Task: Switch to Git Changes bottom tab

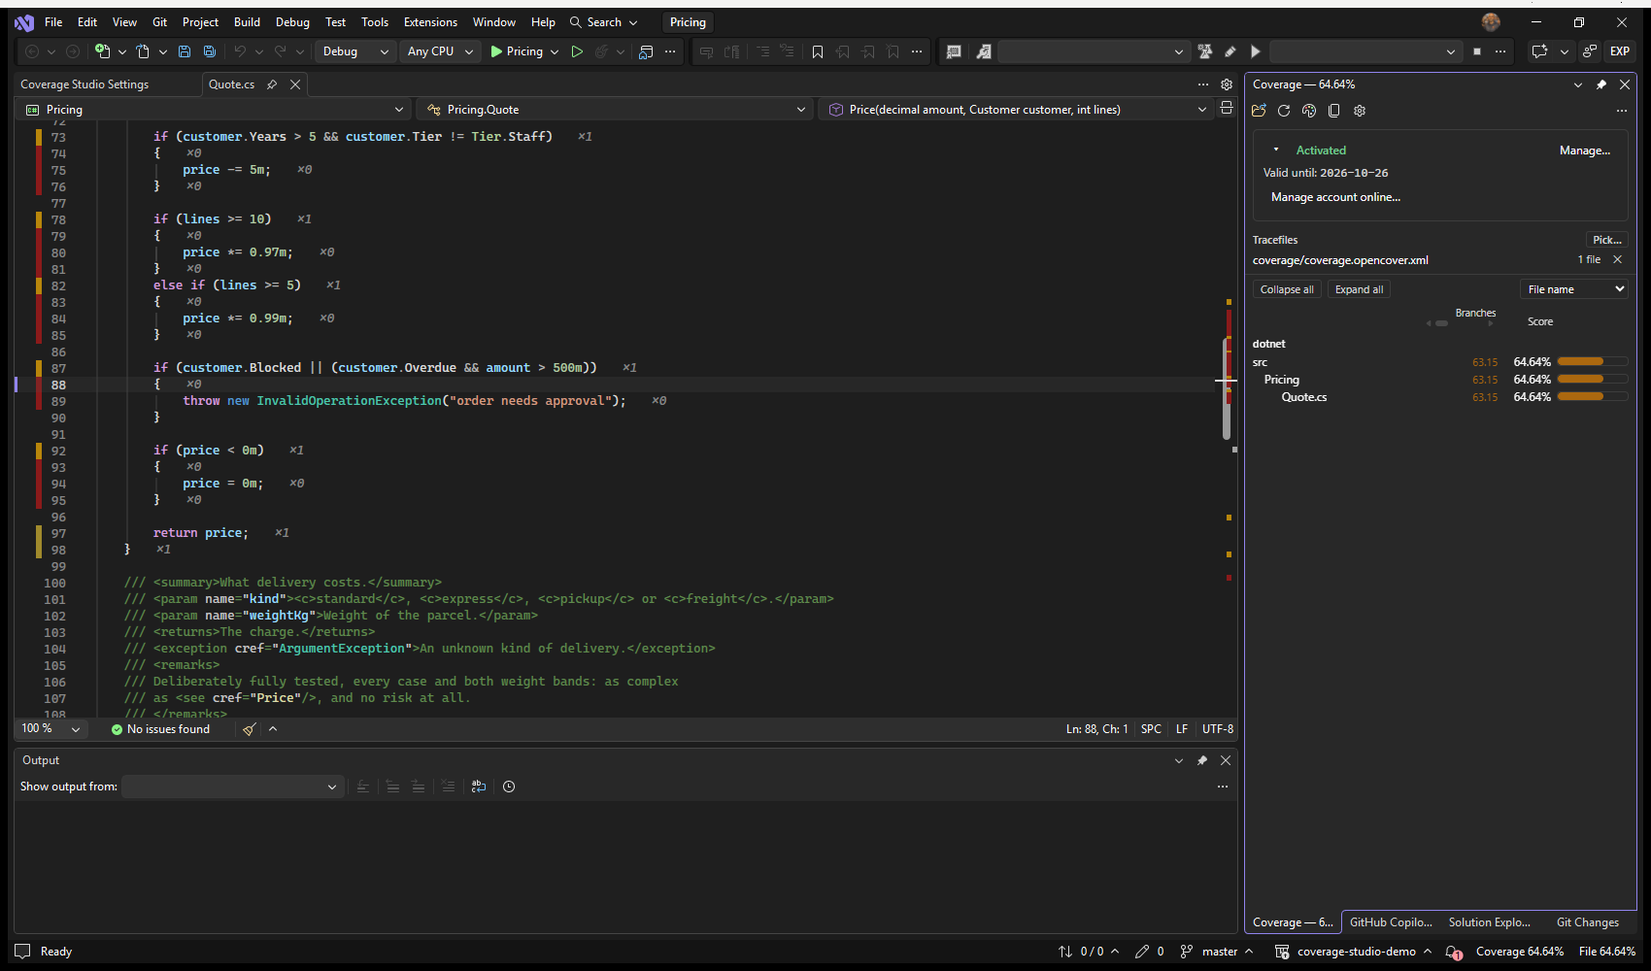Action: point(1587,922)
